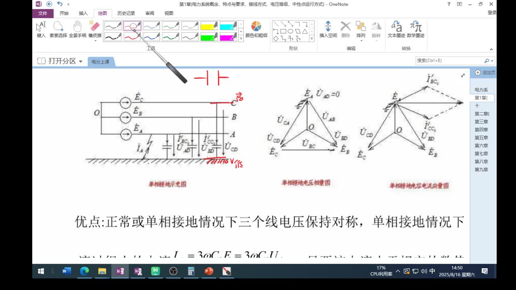Open the 第五章 page
Image resolution: width=516 pixels, height=290 pixels.
click(x=482, y=138)
